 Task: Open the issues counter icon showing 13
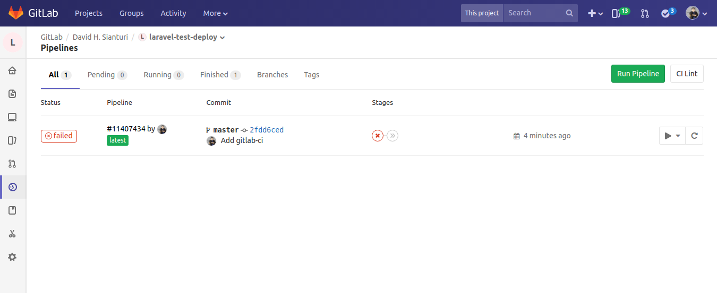(x=620, y=13)
